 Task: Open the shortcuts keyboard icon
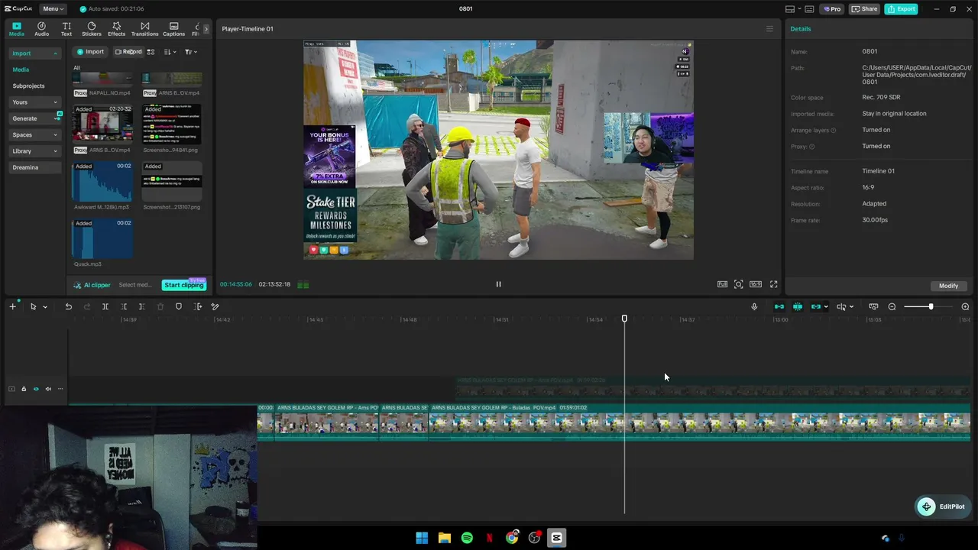(x=808, y=9)
